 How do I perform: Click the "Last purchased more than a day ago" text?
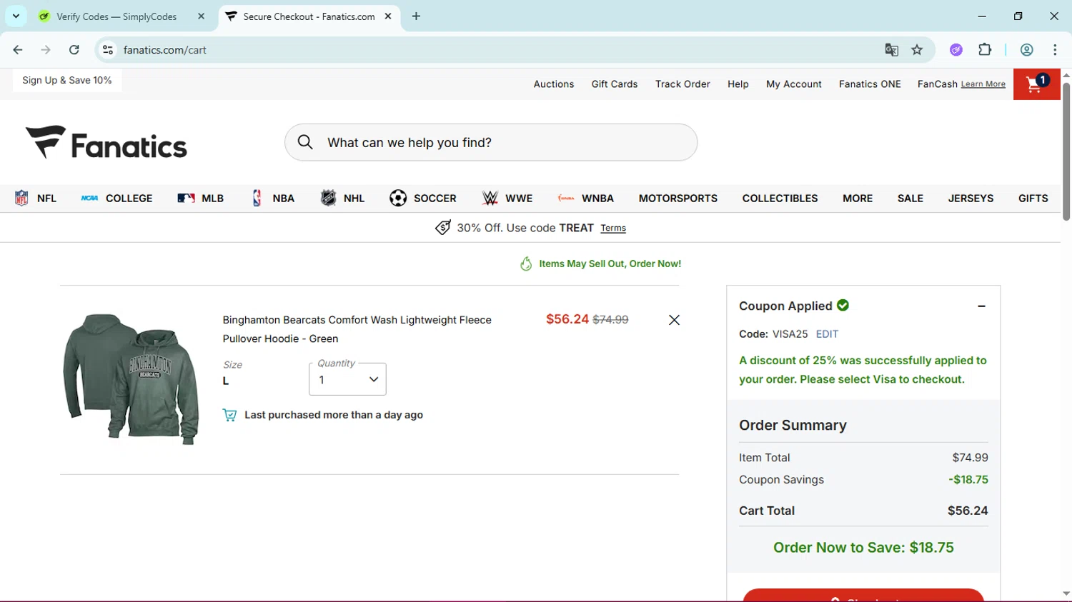(x=334, y=415)
